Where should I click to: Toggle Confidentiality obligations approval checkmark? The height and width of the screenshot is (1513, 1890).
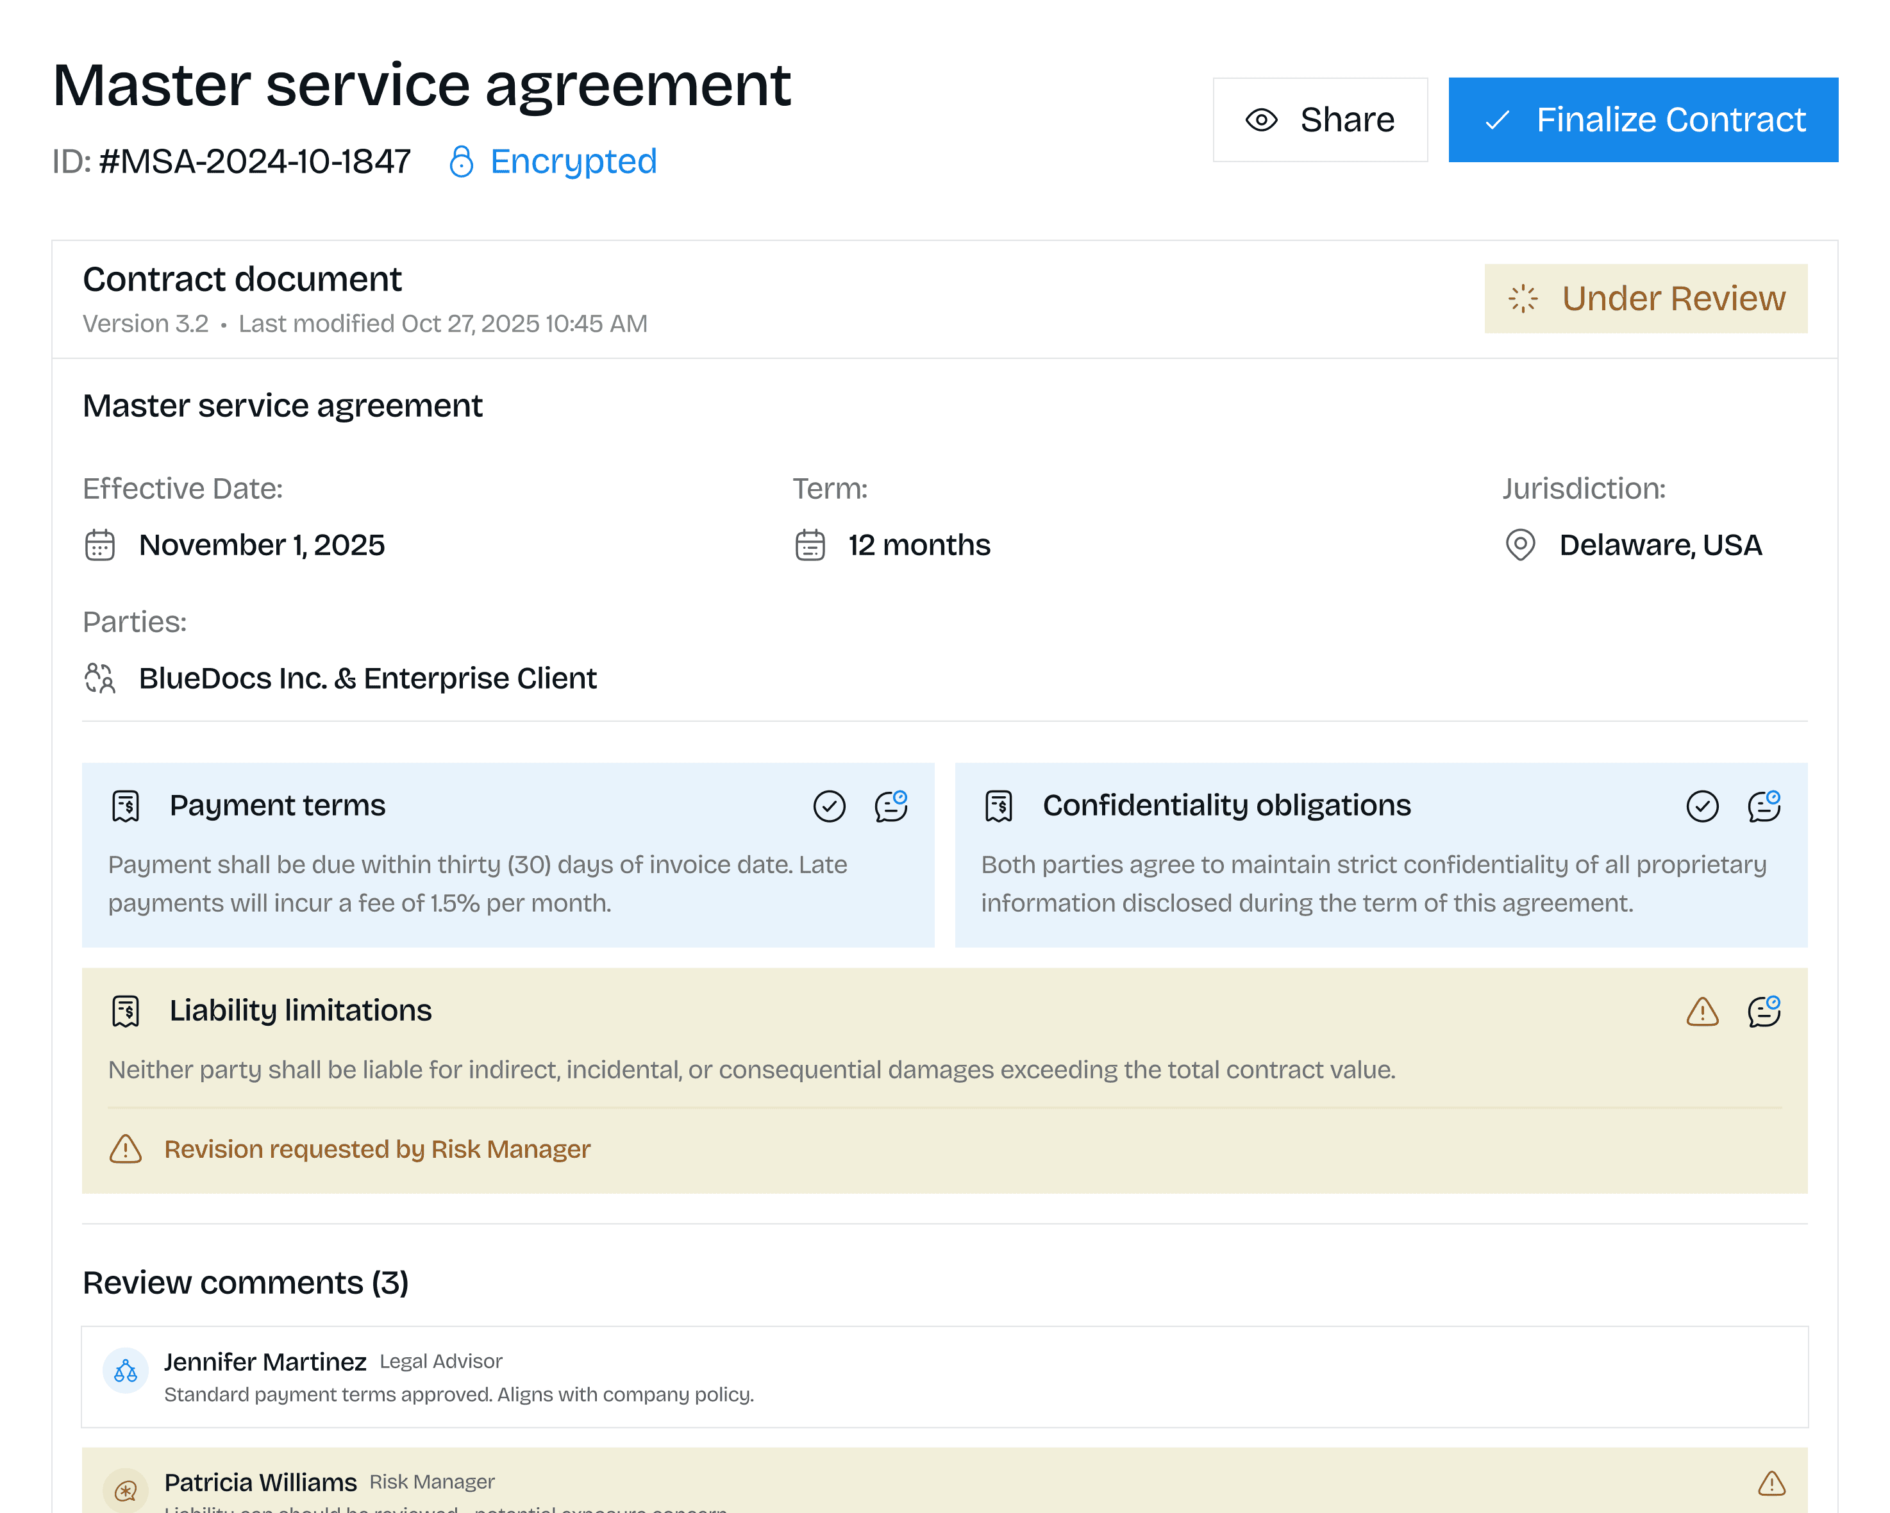click(x=1702, y=806)
